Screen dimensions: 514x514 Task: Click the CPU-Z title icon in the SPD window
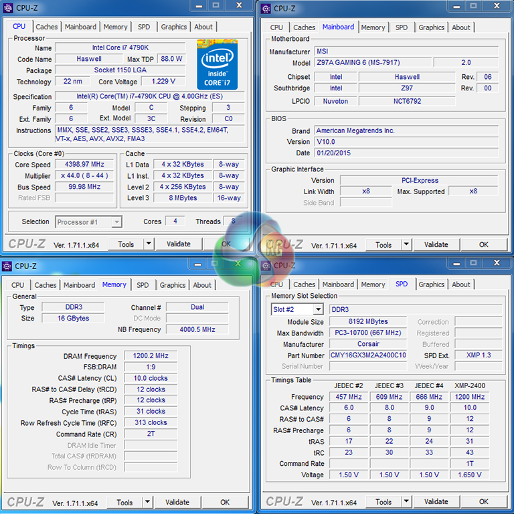pyautogui.click(x=266, y=266)
